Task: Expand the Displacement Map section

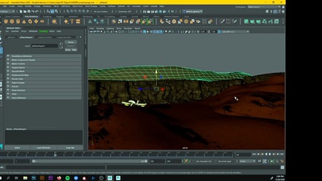Action: 44,75
